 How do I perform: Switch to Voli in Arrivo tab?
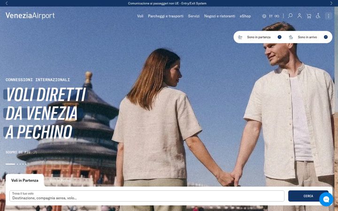(60, 181)
